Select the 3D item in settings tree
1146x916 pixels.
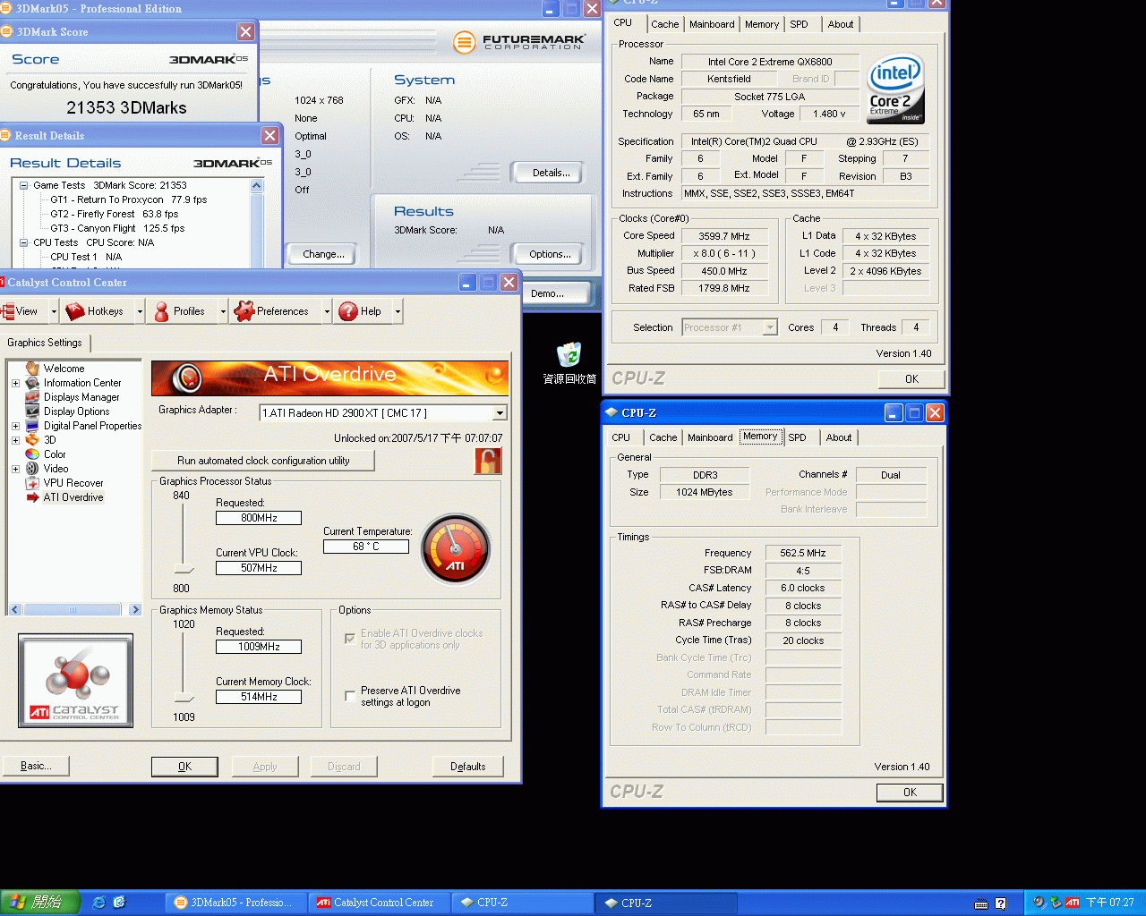(50, 440)
